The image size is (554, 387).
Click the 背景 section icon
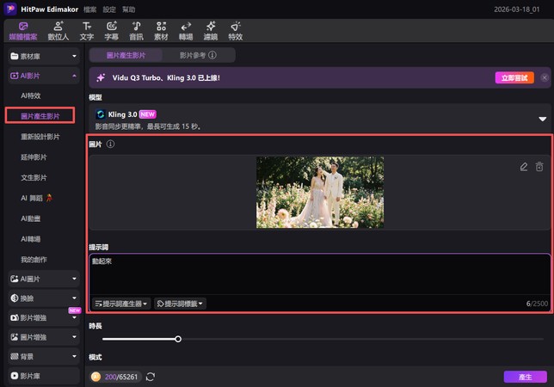14,357
